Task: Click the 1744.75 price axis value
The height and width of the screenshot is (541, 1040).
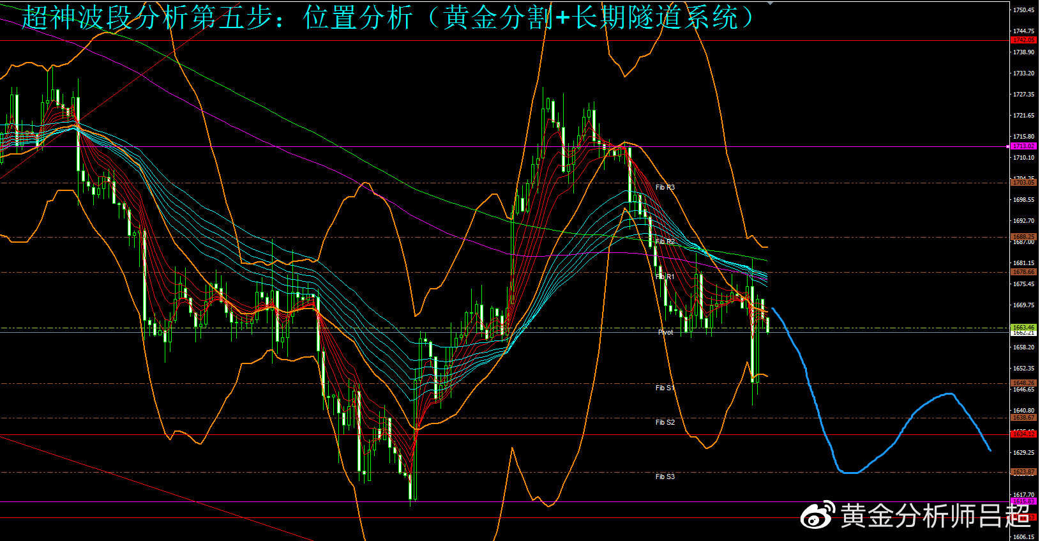Action: (x=1023, y=31)
